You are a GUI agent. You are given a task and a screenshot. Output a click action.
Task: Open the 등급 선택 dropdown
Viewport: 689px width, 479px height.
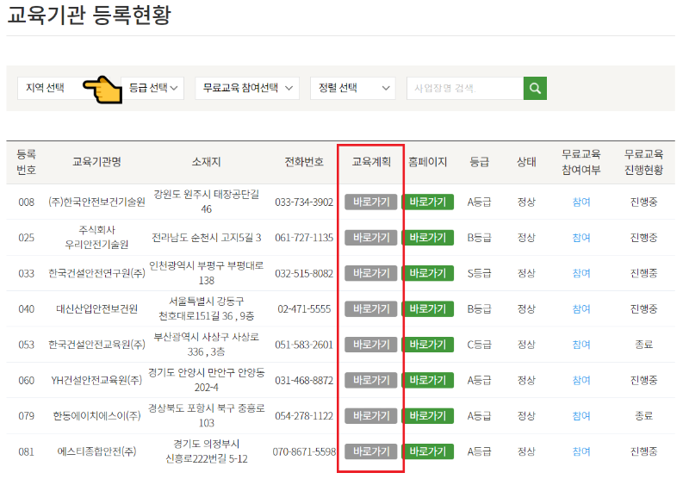(153, 89)
